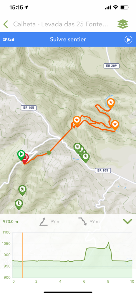Go back with the green chevron arrow
The image size is (136, 296).
point(6,24)
